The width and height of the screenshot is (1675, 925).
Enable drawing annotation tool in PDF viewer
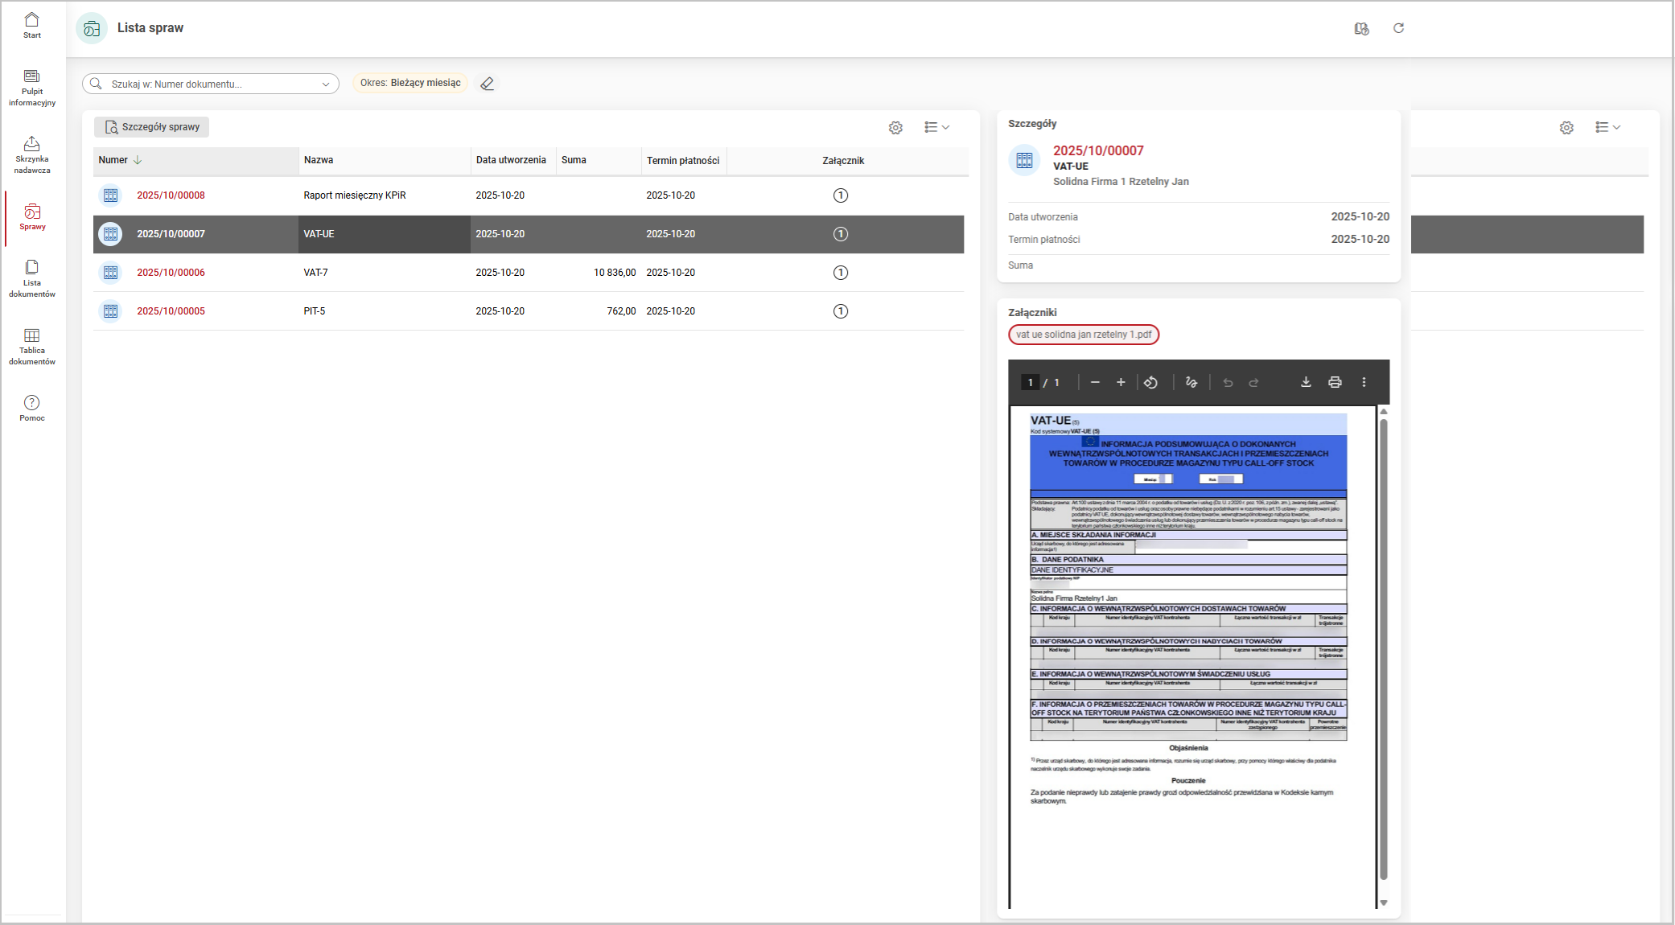tap(1191, 382)
